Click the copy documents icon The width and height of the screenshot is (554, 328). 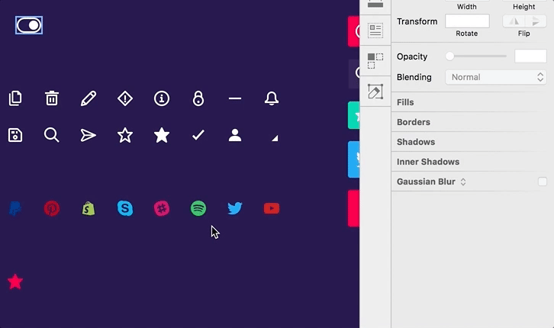(x=15, y=98)
